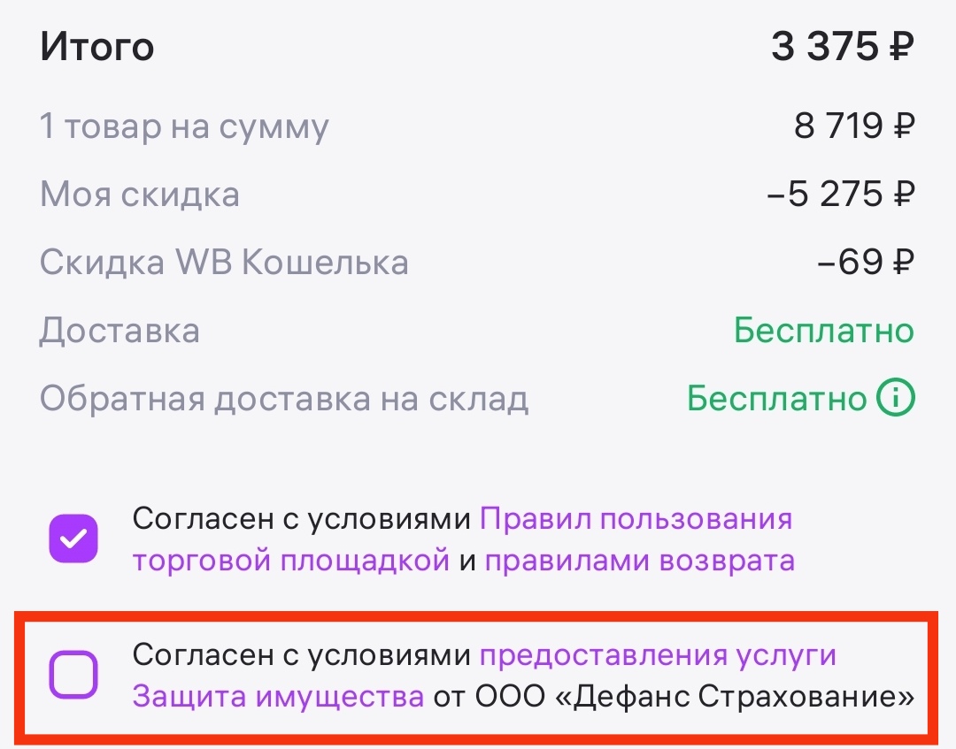Click the item price 8 719 ₽
Viewport: 956px width, 749px height.
tap(853, 126)
